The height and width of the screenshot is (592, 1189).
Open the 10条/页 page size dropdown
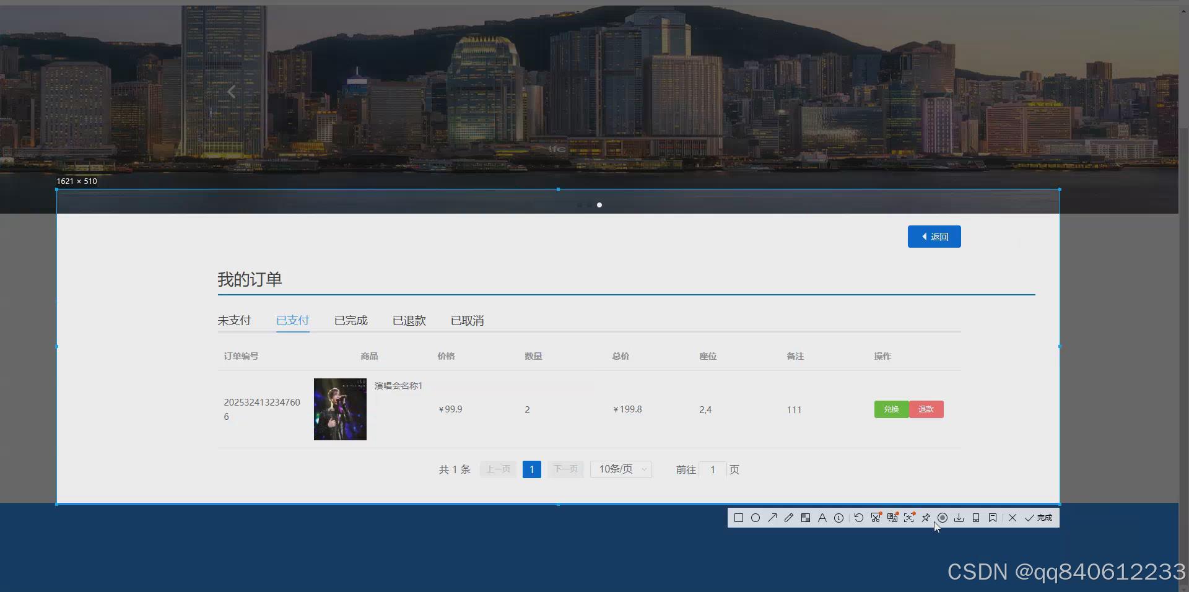pos(621,469)
